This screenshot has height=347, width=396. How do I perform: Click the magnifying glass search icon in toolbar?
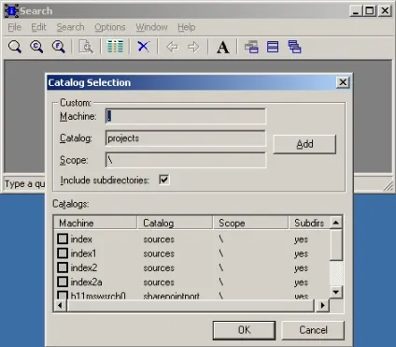coord(15,47)
